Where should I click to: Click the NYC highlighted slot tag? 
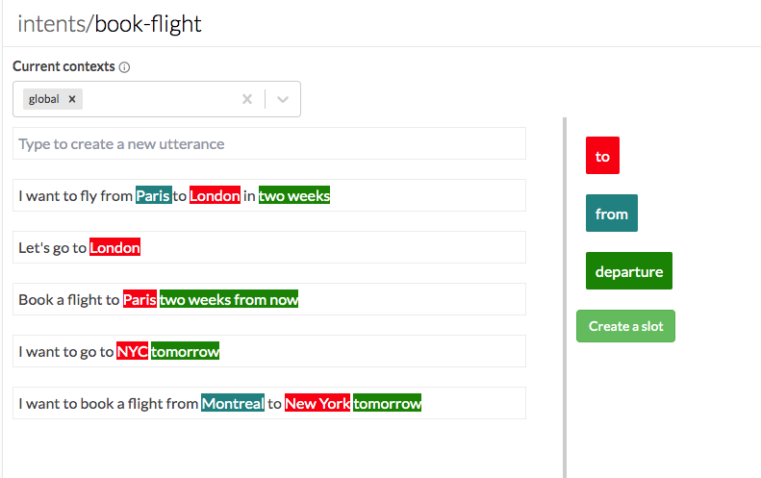tap(132, 351)
